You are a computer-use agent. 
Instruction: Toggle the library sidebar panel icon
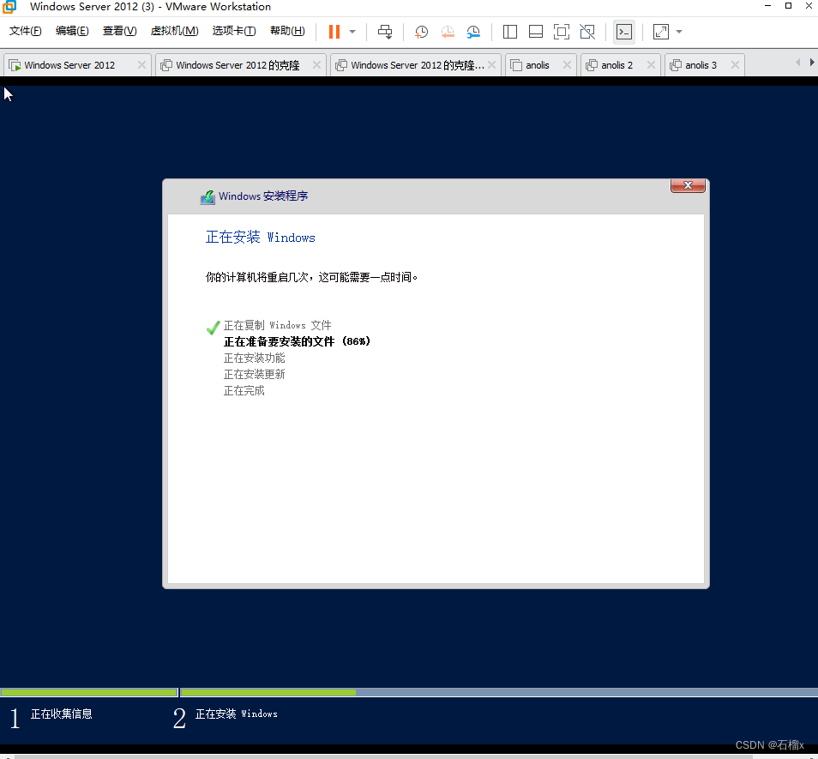coord(509,32)
